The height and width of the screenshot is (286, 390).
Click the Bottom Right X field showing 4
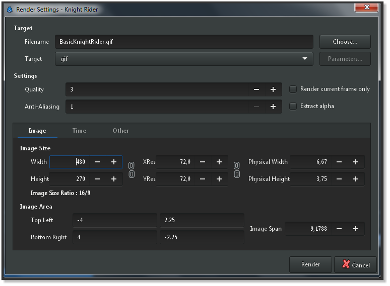[x=115, y=237]
